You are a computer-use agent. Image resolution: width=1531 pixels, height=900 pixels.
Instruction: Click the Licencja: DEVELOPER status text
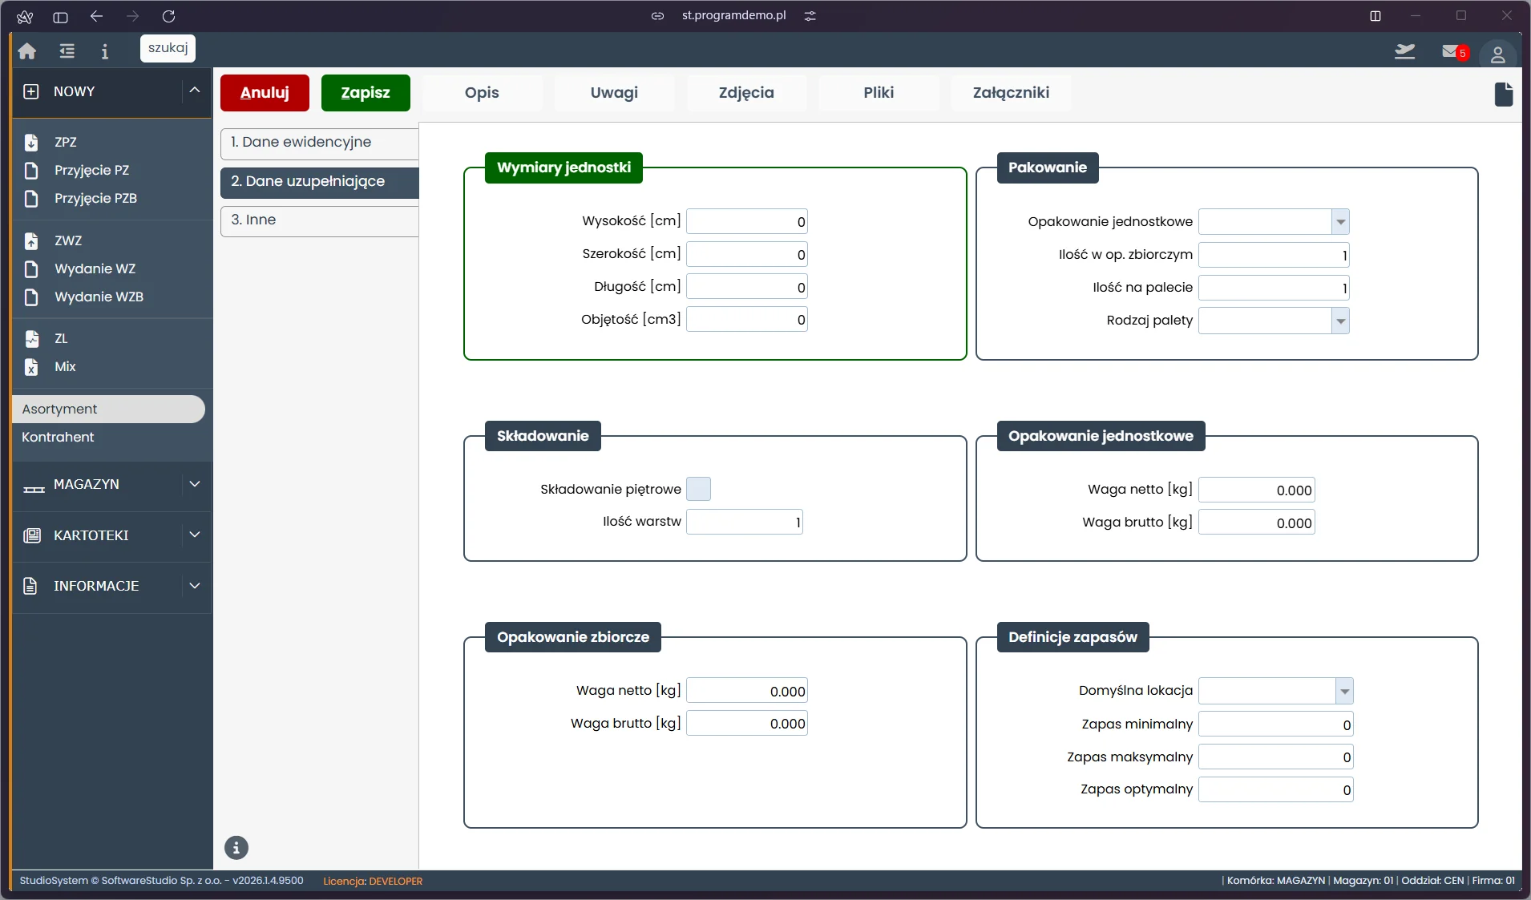coord(373,881)
